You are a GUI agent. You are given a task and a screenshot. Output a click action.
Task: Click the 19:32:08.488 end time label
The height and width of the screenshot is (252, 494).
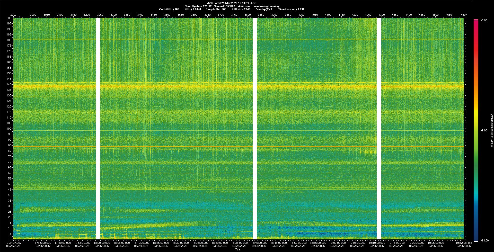464,242
